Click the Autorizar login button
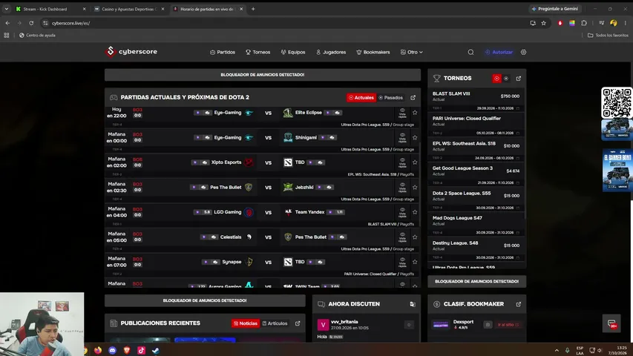633x356 pixels. click(499, 52)
